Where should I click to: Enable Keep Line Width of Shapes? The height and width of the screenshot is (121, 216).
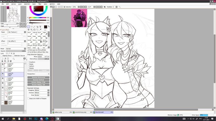point(28,99)
